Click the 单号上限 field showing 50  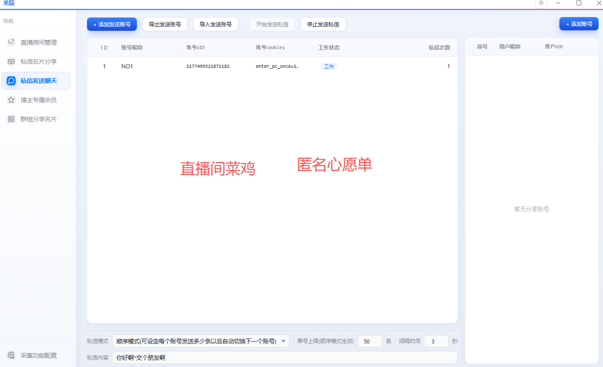point(370,341)
